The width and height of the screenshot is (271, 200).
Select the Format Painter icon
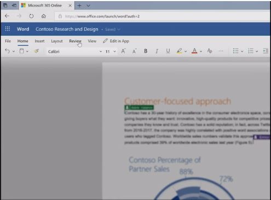coord(37,51)
